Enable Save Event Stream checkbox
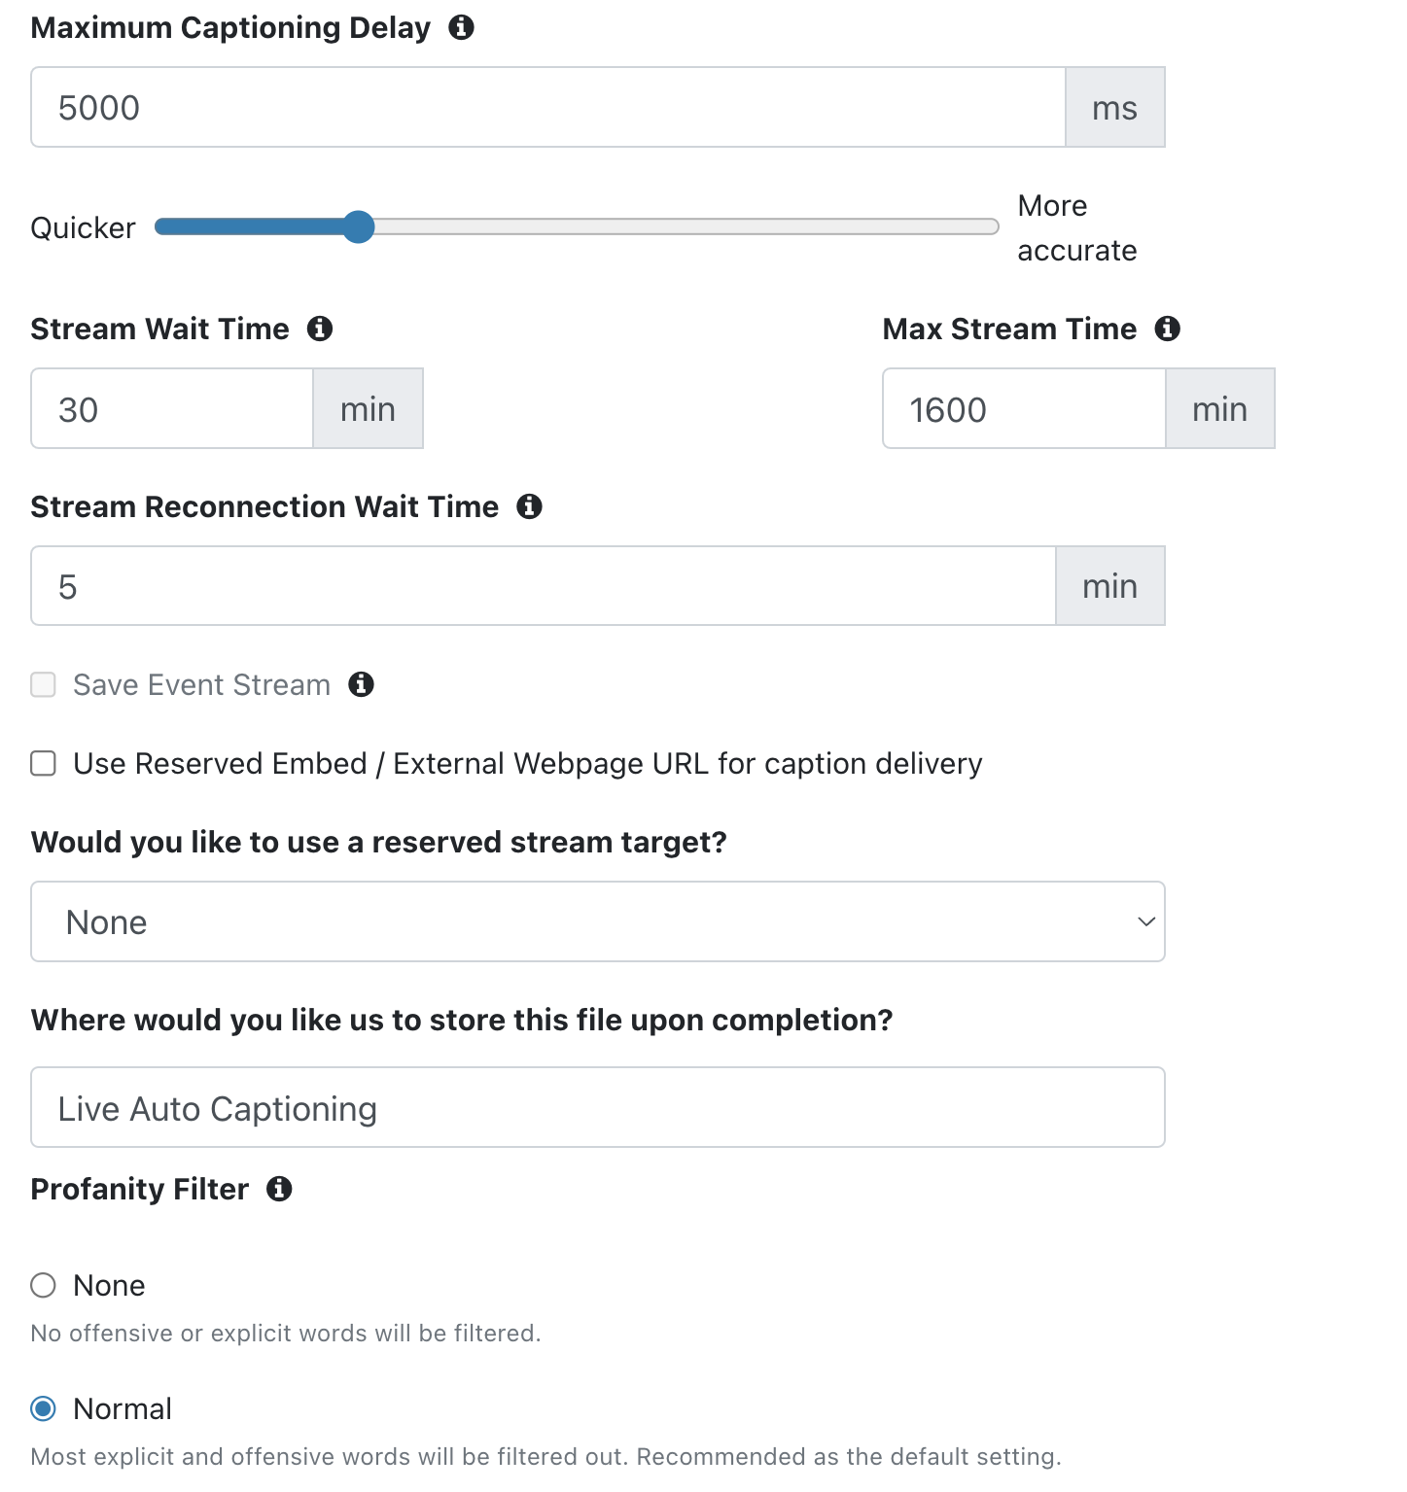Image resolution: width=1407 pixels, height=1492 pixels. (x=43, y=684)
